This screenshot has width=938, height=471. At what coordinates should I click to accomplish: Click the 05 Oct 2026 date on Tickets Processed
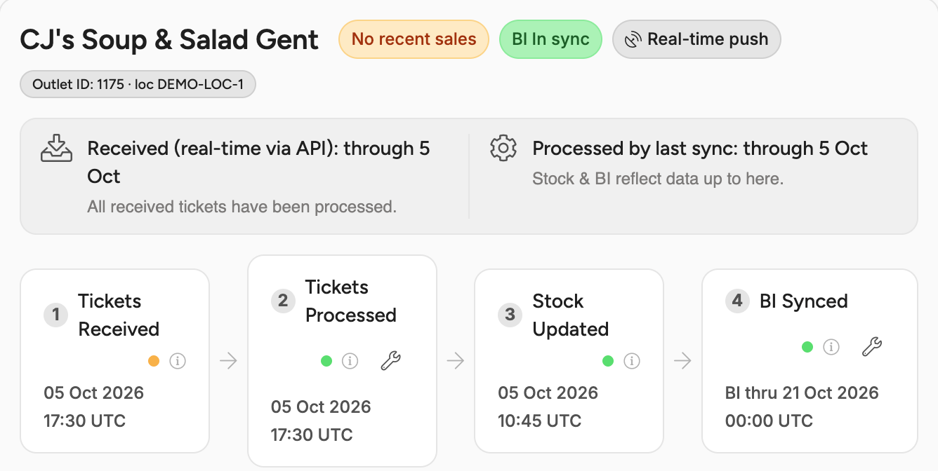(321, 407)
